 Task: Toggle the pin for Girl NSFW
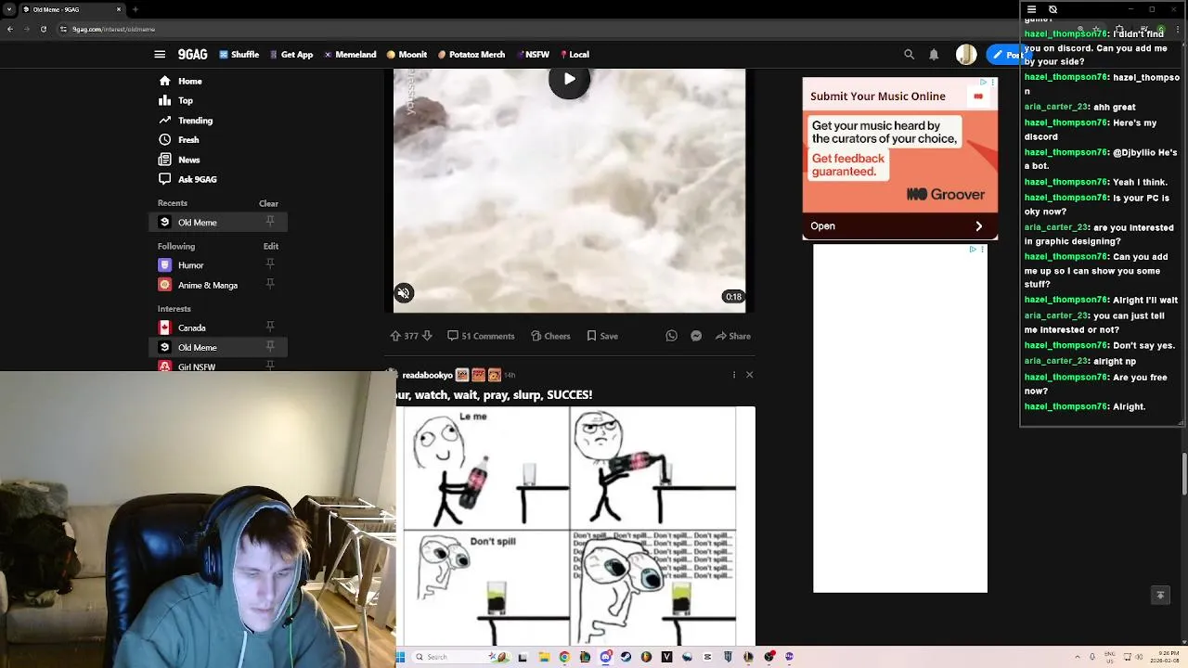270,366
